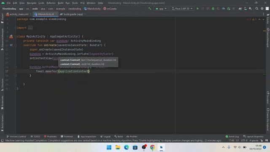Open Windows Start menu

click(109, 147)
